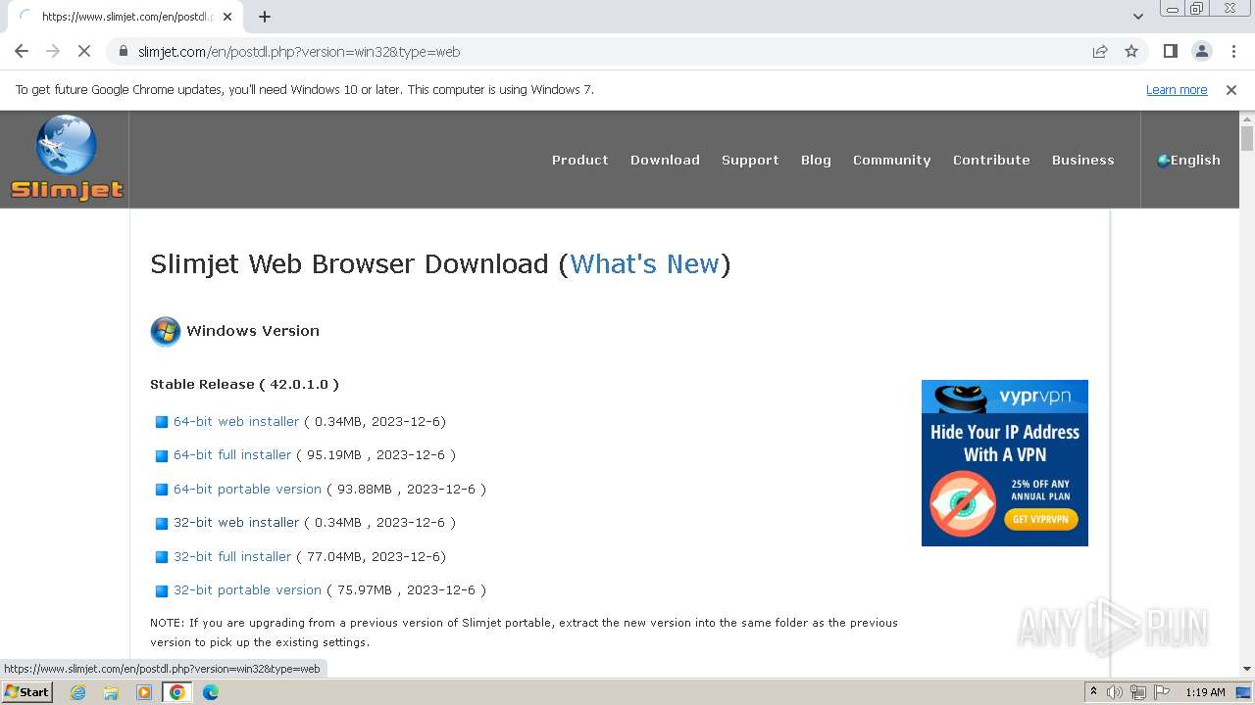Open Chrome profile avatar
The height and width of the screenshot is (705, 1255).
point(1201,52)
